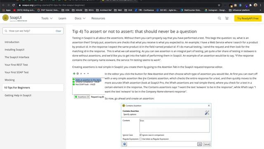Open the StatCounter Global bookmark
Image resolution: width=264 pixels, height=149 pixels.
[191, 10]
